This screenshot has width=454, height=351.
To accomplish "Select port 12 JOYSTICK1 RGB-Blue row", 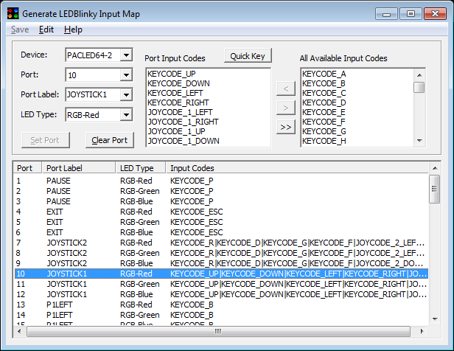I will click(222, 294).
